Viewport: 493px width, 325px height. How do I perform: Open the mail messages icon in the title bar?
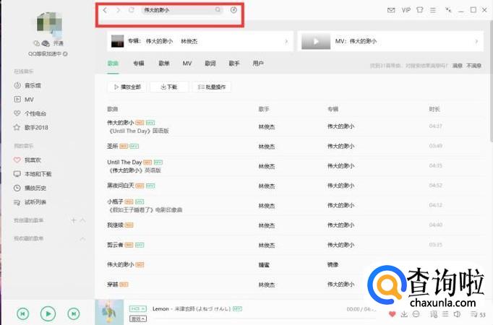point(391,10)
